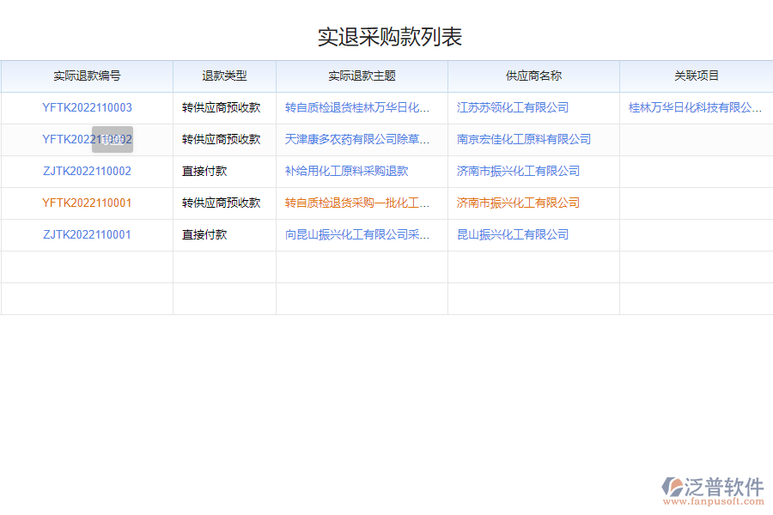Screen dimensions: 773x515
Task: Click the 退款类型 column header
Action: tap(224, 76)
